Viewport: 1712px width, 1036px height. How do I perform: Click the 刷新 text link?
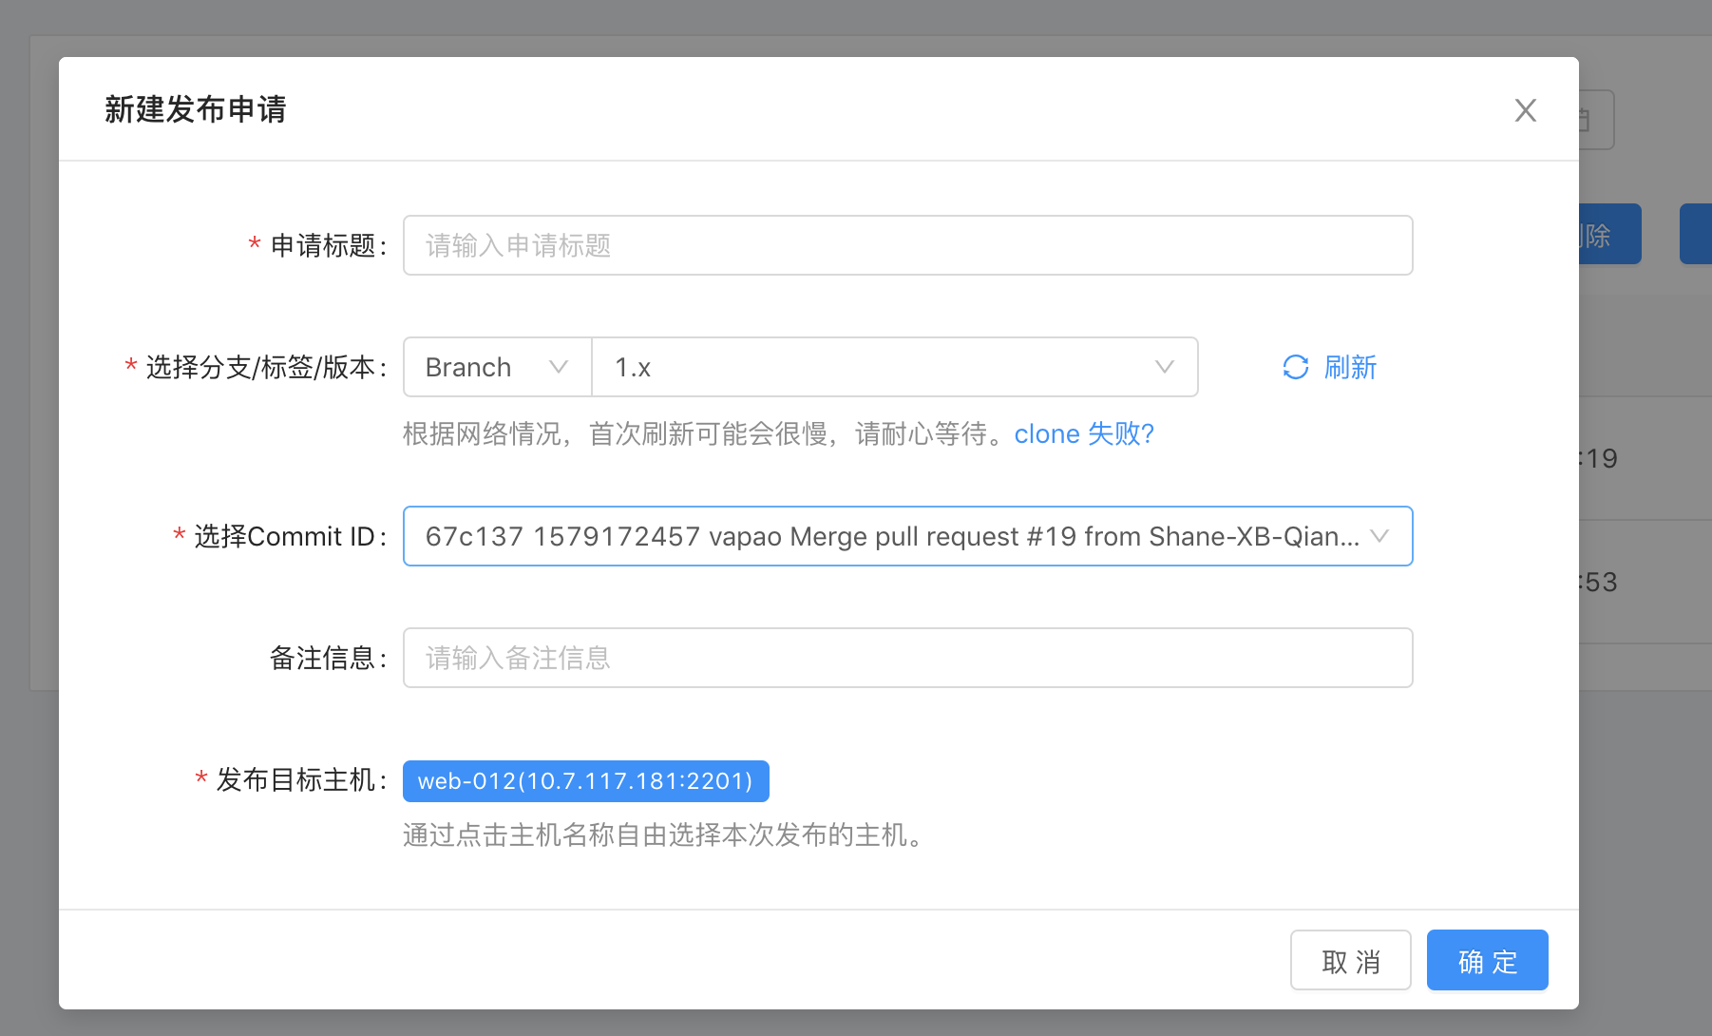pos(1350,367)
